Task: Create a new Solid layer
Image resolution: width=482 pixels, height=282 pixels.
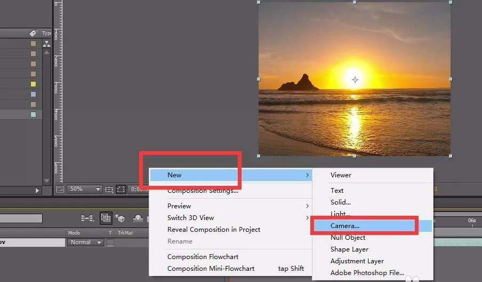Action: point(373,202)
